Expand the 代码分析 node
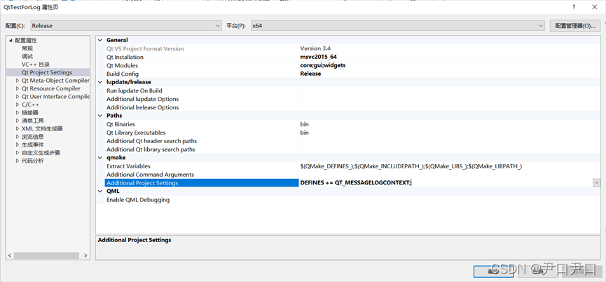This screenshot has height=282, width=606. [18, 161]
